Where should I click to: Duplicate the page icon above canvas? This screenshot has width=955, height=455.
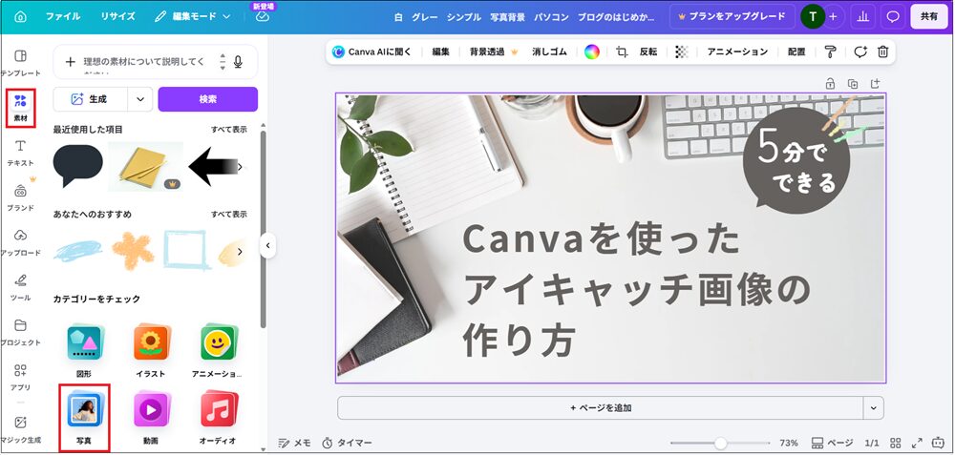pos(853,84)
